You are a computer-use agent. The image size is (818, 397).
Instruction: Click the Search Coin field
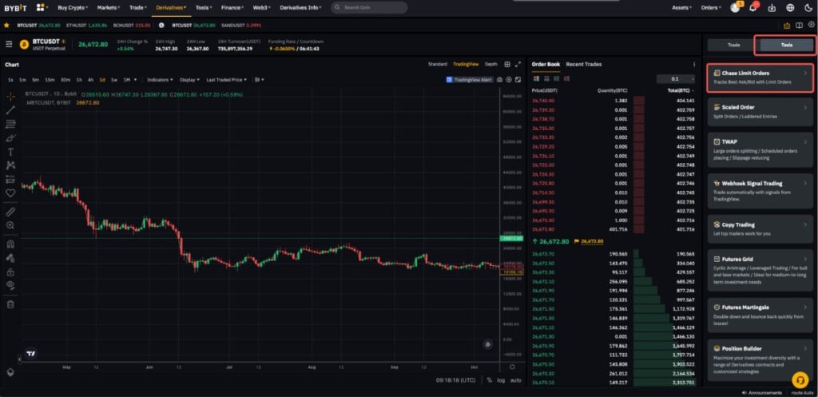coord(369,8)
